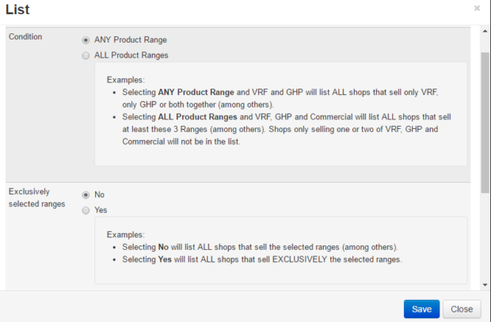This screenshot has height=322, width=491.
Task: Enable the Yes option for exclusively selected ranges
Action: [x=86, y=210]
